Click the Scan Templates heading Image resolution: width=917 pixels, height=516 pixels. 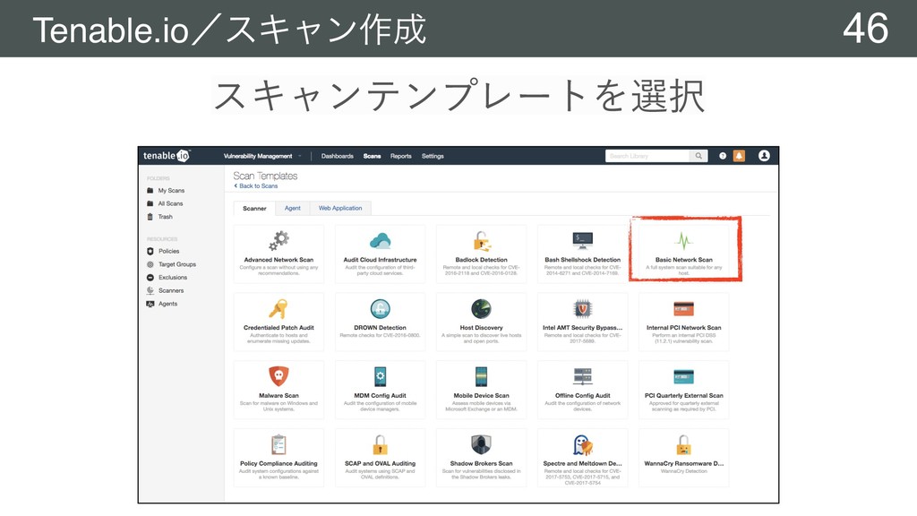tap(265, 176)
